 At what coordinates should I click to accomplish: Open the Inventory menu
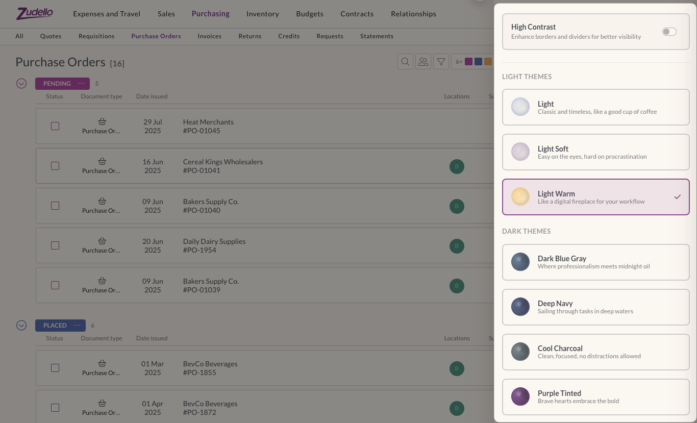point(262,14)
